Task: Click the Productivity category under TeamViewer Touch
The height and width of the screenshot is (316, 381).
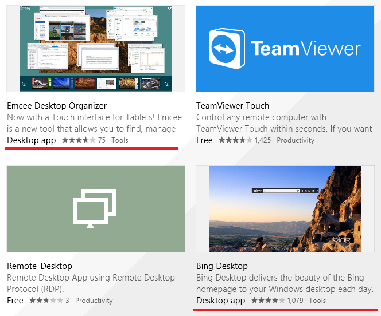Action: point(296,140)
